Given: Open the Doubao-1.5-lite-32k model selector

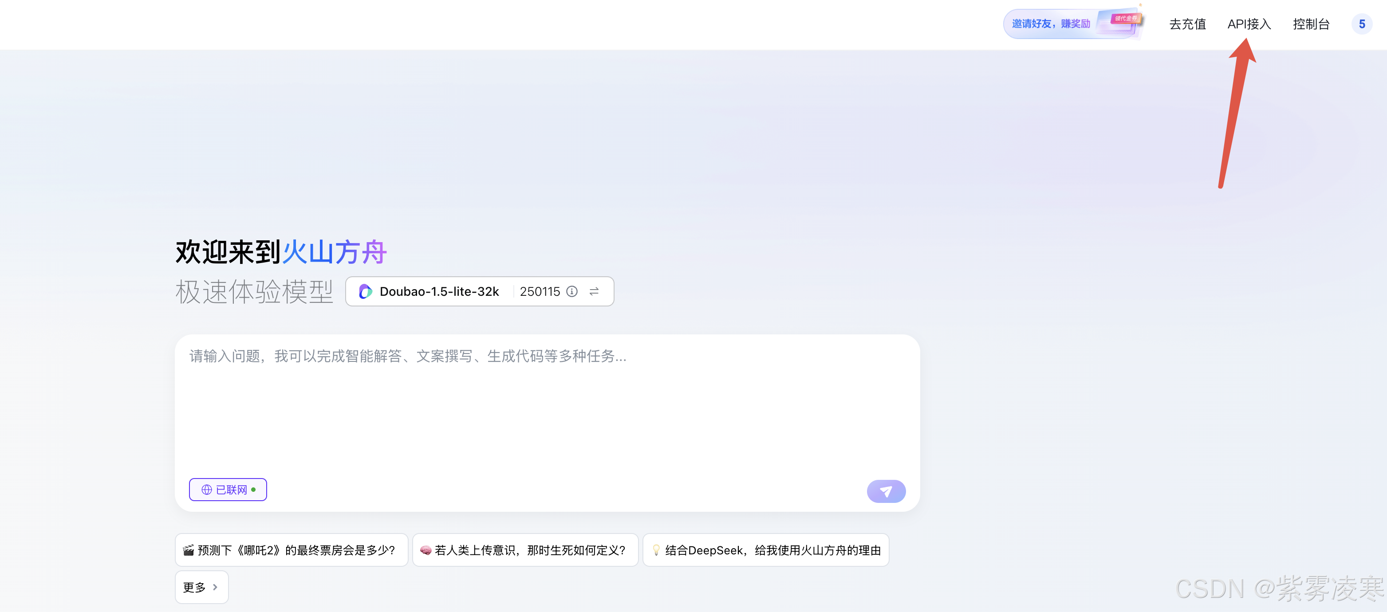Looking at the screenshot, I should (439, 291).
